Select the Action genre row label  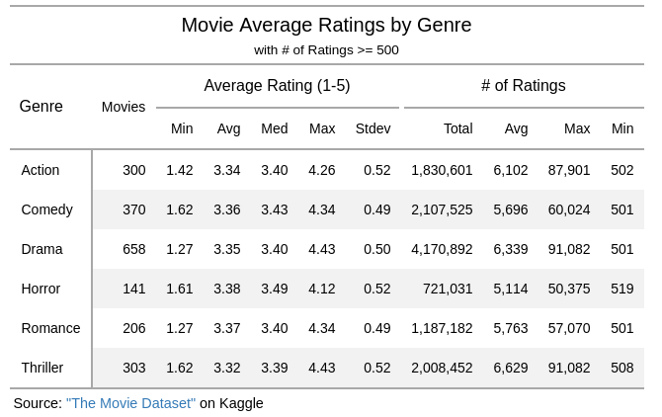pyautogui.click(x=41, y=170)
